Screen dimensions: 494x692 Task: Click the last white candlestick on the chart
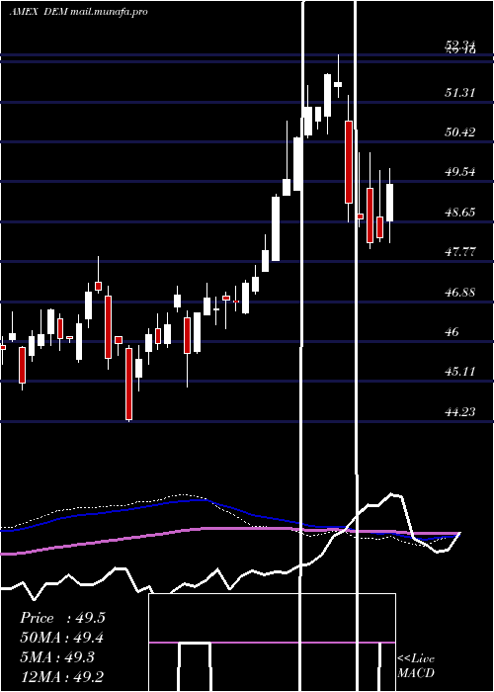tap(390, 203)
